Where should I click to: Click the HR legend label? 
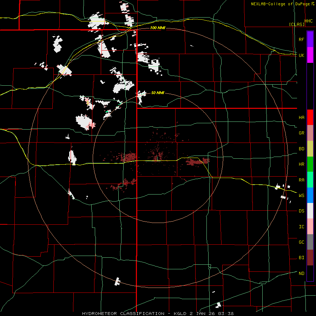coord(301,164)
